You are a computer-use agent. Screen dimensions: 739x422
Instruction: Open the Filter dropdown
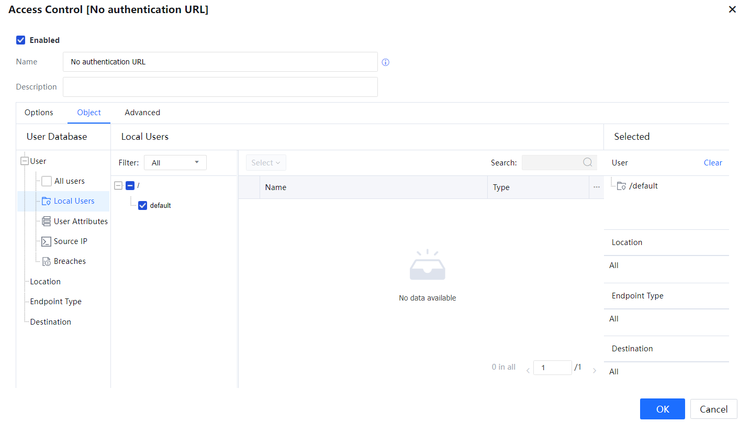(x=175, y=163)
